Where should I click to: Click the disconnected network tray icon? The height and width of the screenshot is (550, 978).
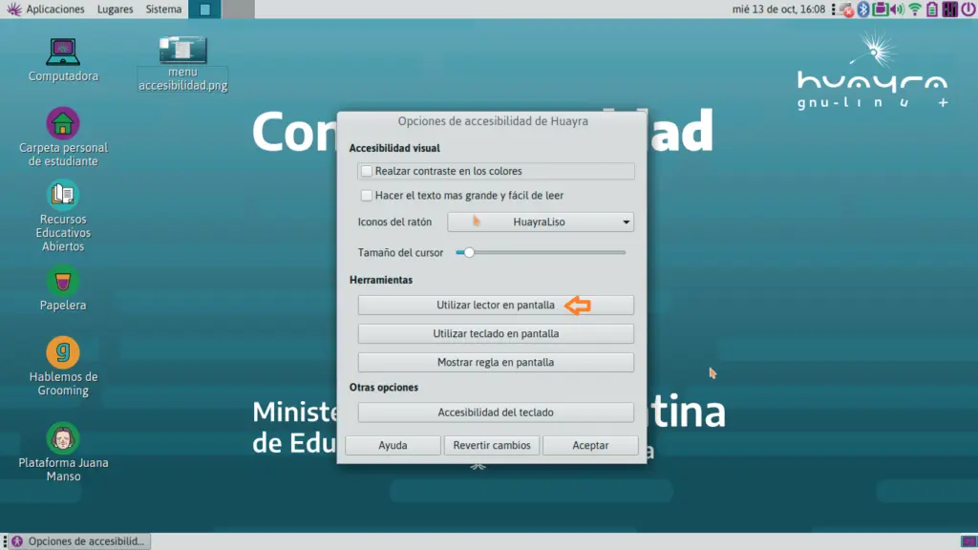847,10
